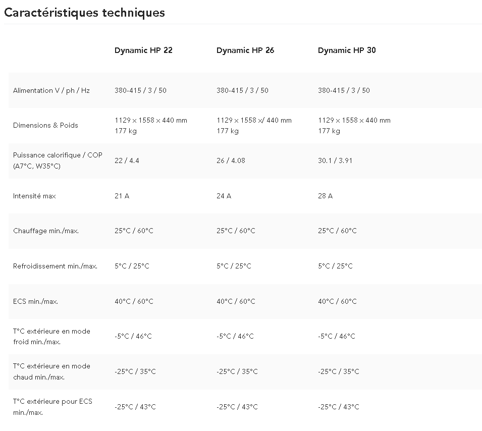Screen dimensions: 482x431
Task: Click the 28 A intensity value
Action: click(325, 196)
